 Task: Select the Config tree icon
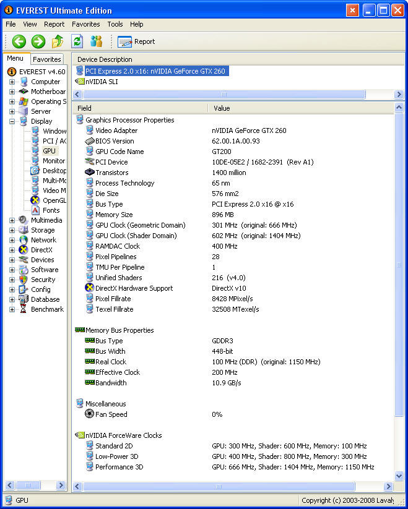coord(24,289)
